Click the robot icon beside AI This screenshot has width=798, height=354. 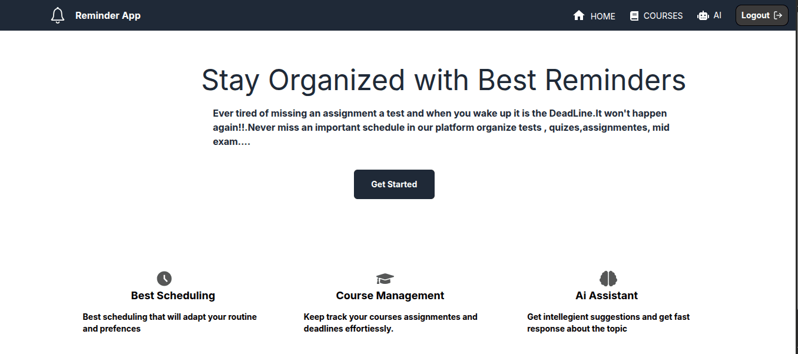(x=703, y=16)
